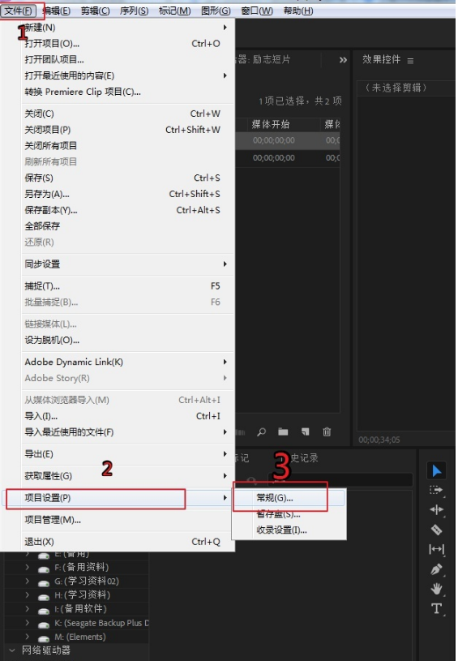The image size is (458, 661).
Task: Select the Hand tool
Action: point(436,589)
